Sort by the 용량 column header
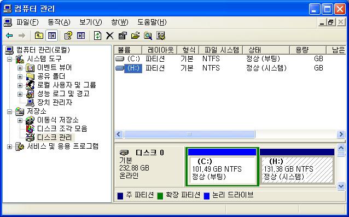349x217 pixels. point(308,50)
